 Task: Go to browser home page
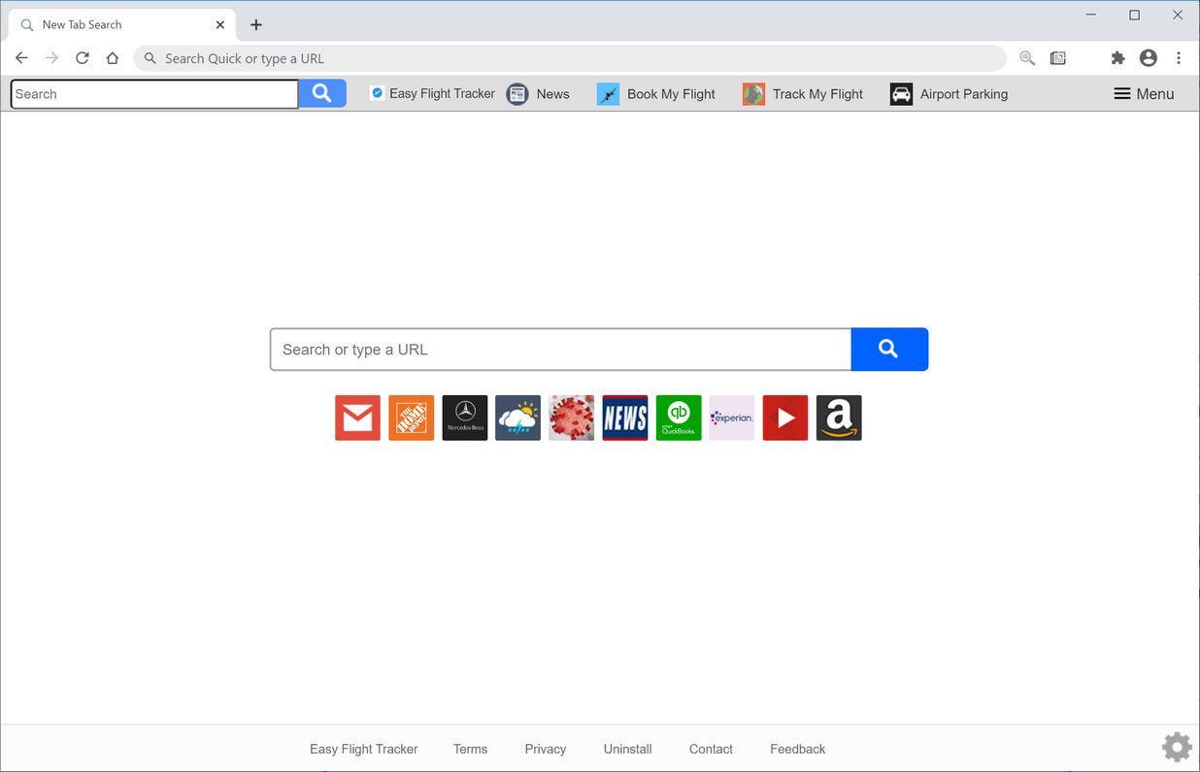tap(113, 58)
